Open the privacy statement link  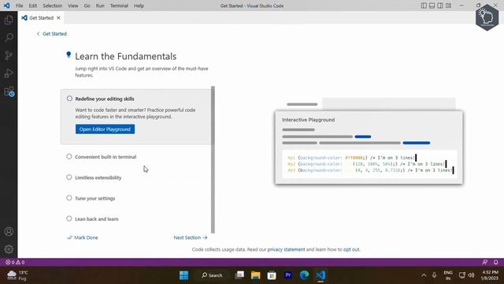coord(286,249)
